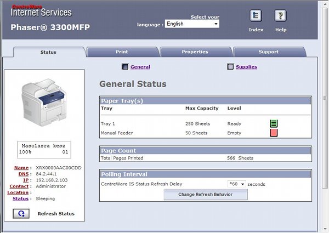Open the Location link in device info
329x233 pixels.
(18, 192)
